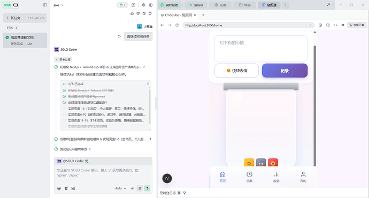Collapse the 初始化 Next.js step chevron
Image resolution: width=369 pixels, height=198 pixels.
tap(144, 67)
